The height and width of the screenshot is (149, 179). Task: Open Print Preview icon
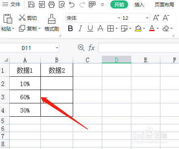click(62, 4)
